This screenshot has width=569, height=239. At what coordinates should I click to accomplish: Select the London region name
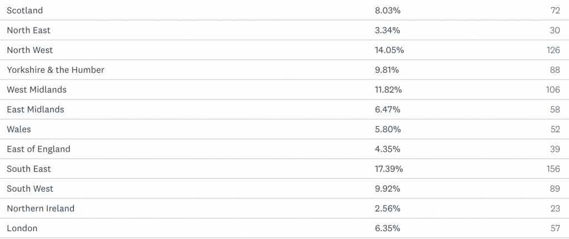22,228
